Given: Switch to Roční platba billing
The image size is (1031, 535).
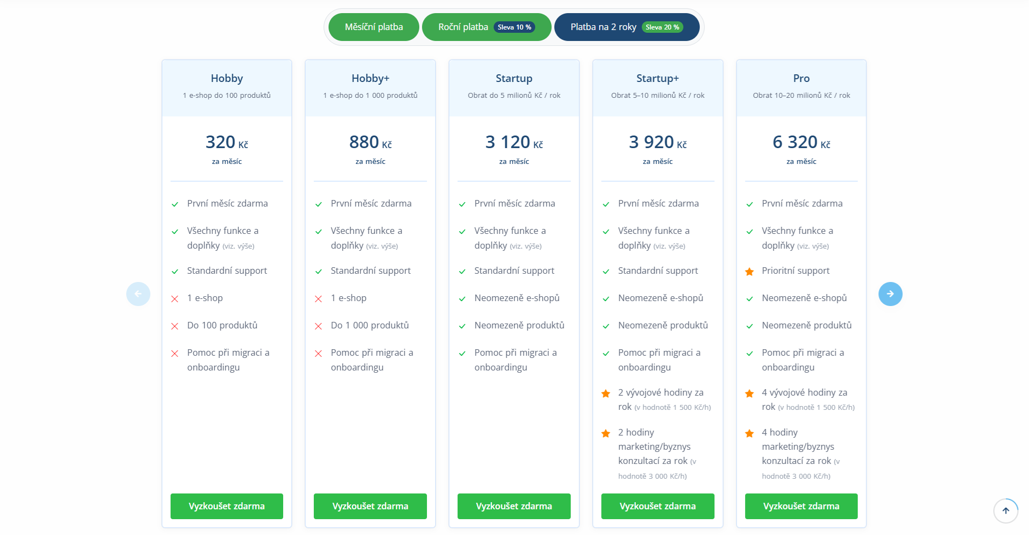Looking at the screenshot, I should click(487, 27).
